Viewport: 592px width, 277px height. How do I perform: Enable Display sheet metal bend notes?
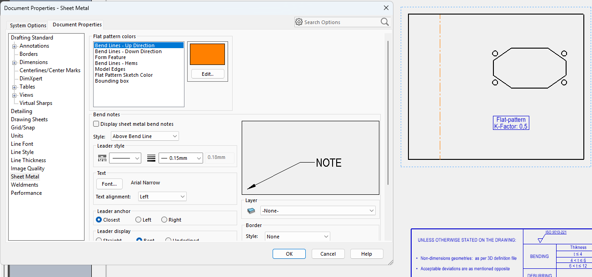pos(96,124)
